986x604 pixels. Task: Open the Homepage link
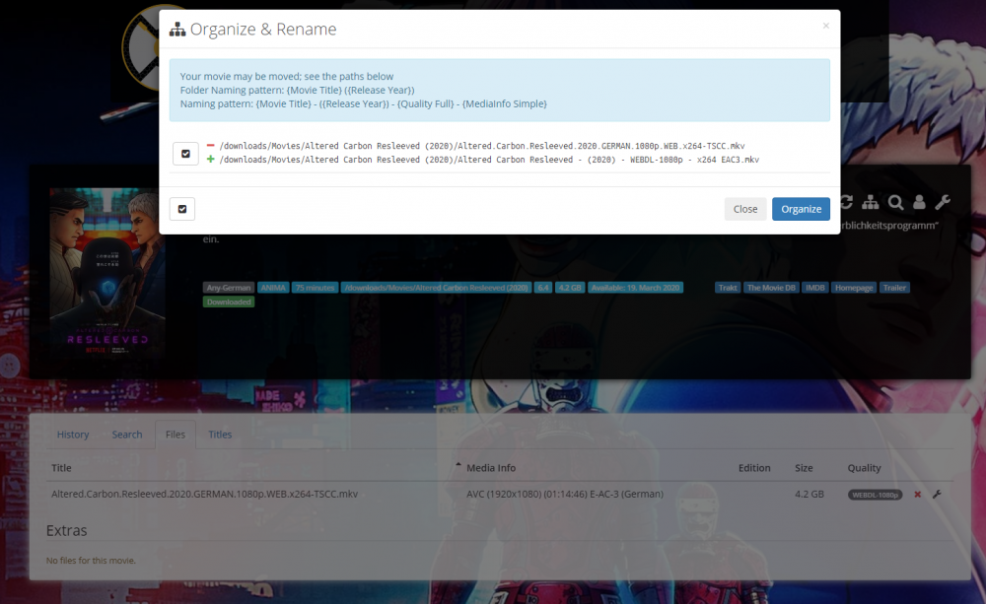click(x=853, y=288)
